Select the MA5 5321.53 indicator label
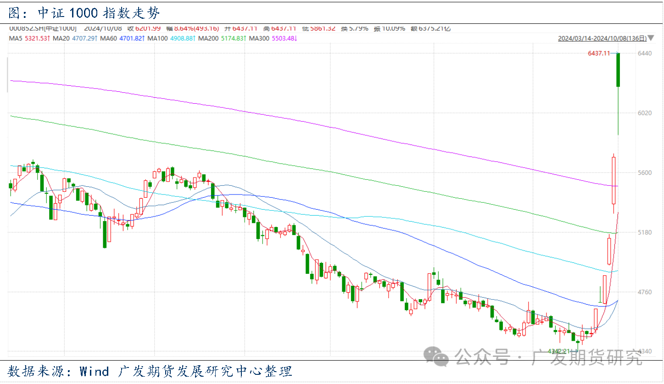 (x=29, y=38)
